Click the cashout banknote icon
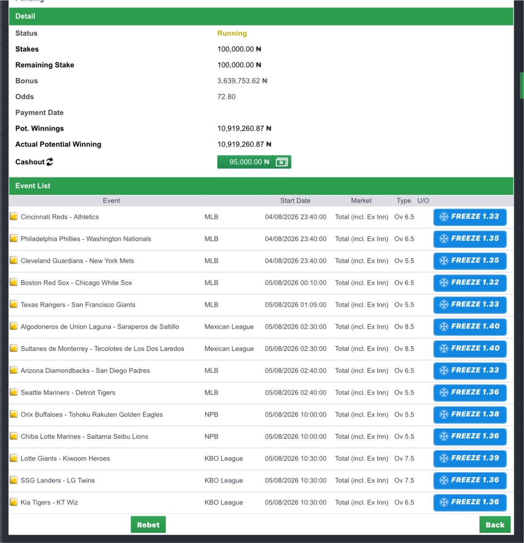524x543 pixels. 282,162
